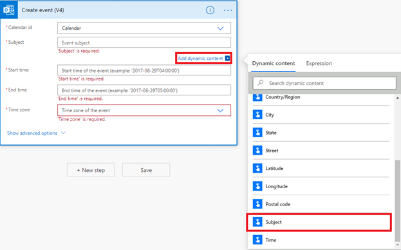Click the New step button
The height and width of the screenshot is (250, 401).
point(91,170)
